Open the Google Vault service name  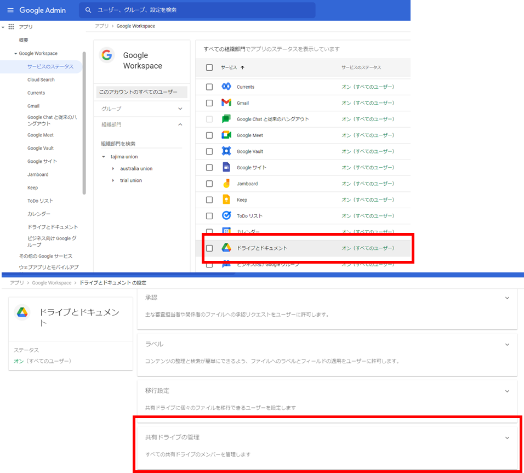[249, 151]
